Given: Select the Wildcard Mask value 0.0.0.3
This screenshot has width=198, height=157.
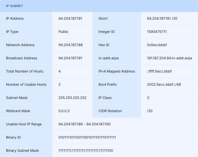Looking at the screenshot, I should [64, 111].
